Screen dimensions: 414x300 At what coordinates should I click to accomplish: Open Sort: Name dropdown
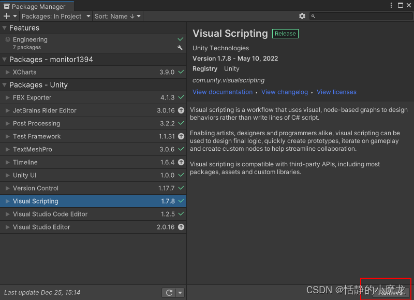(x=118, y=17)
